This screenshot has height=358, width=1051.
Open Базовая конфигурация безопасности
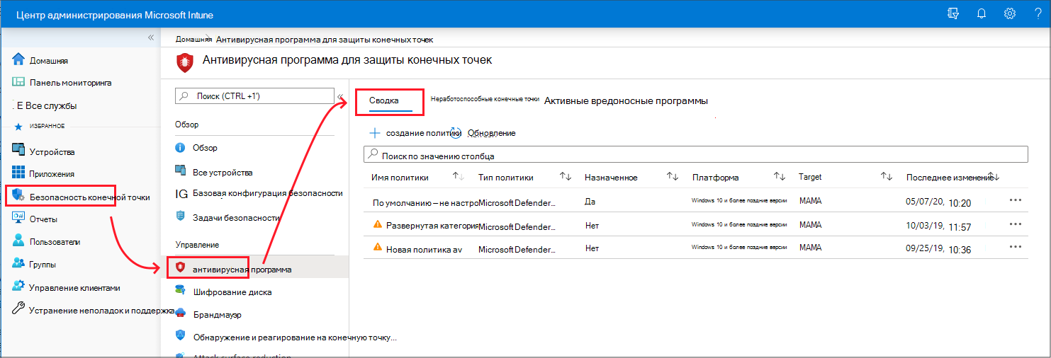click(x=259, y=193)
